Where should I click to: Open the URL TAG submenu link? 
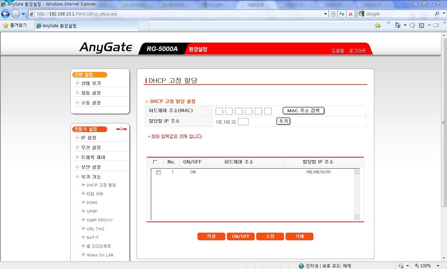coord(95,229)
